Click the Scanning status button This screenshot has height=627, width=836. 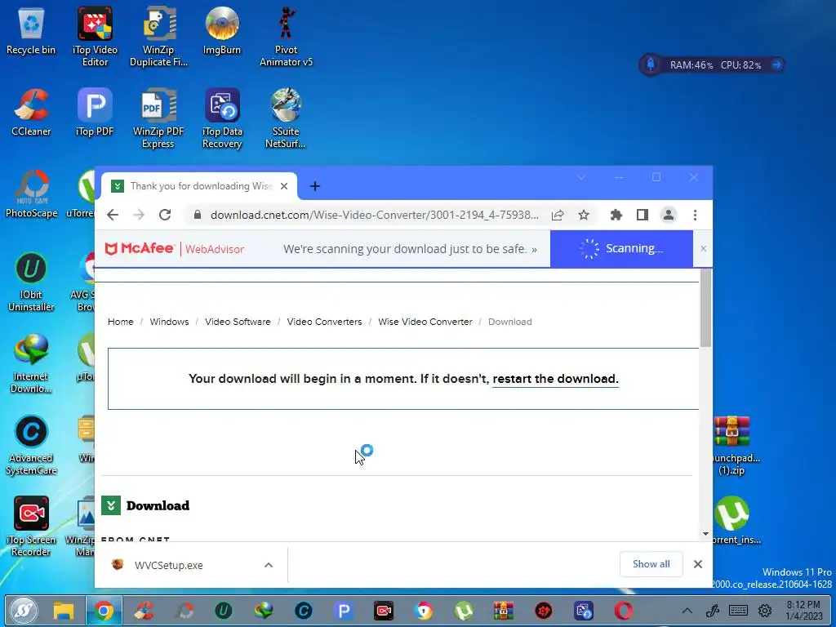click(x=621, y=248)
